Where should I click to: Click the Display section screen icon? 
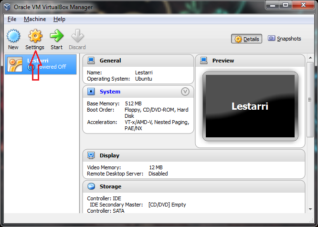(91, 155)
